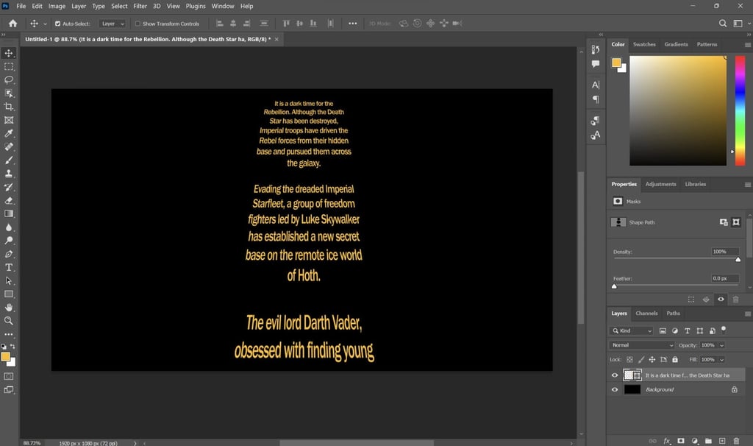Select the Zoom tool
Image resolution: width=753 pixels, height=446 pixels.
[x=9, y=321]
